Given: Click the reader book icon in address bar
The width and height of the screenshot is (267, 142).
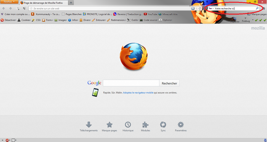Looking at the screenshot, I should click(193, 8).
